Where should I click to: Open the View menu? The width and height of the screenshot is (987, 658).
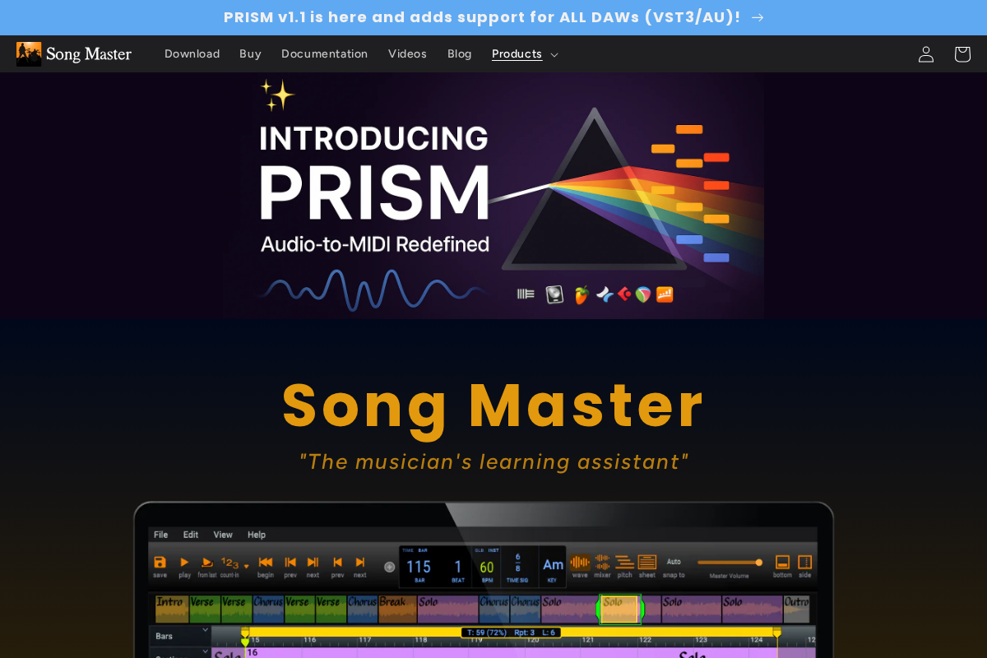[222, 535]
